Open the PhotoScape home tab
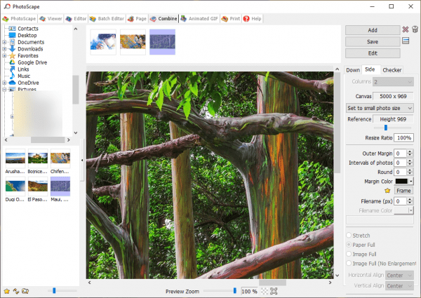 click(x=19, y=18)
